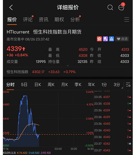Screen dimensions: 135x155
Task: Tap the purple lightning level 2 badge
Action: [x=105, y=39]
